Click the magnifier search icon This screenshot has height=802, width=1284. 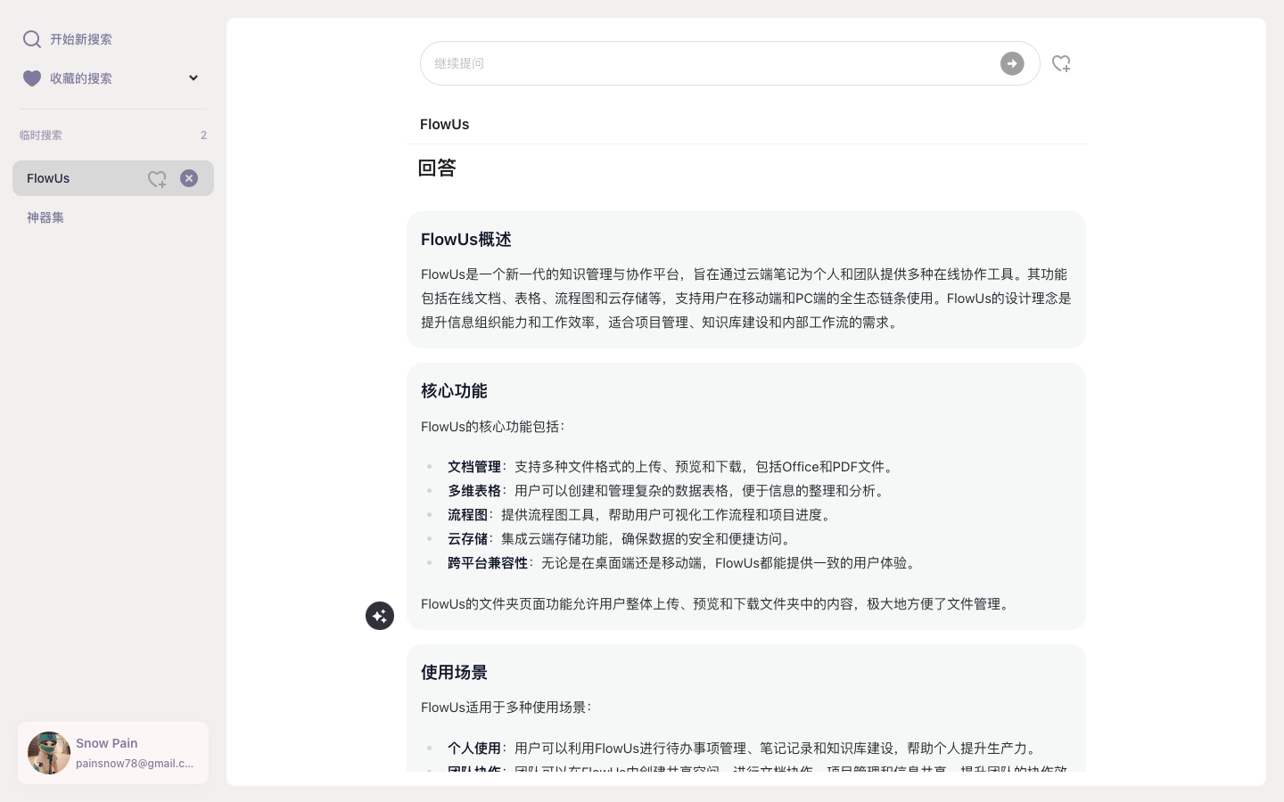click(32, 39)
